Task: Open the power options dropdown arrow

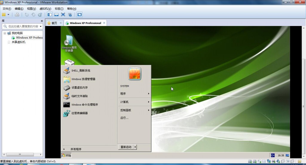Action: (8, 14)
